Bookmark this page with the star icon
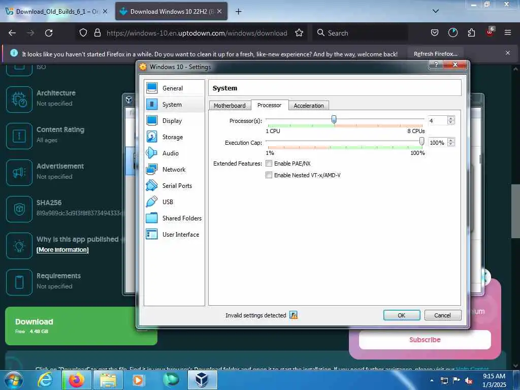The image size is (520, 390). click(299, 33)
